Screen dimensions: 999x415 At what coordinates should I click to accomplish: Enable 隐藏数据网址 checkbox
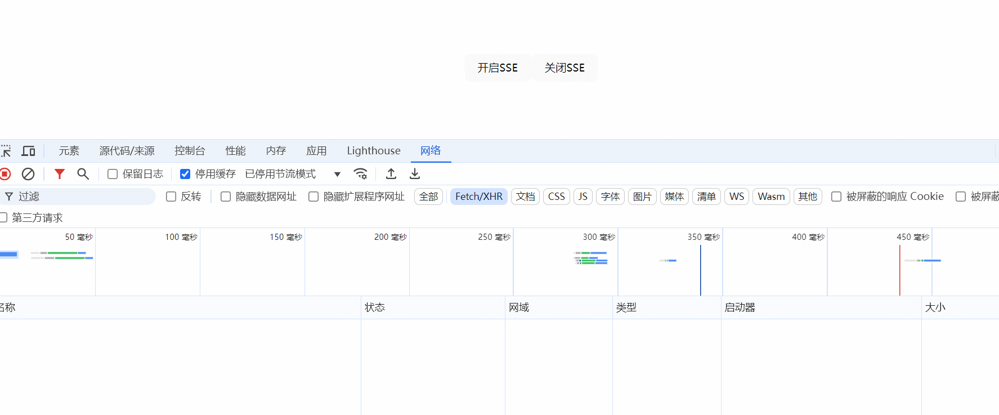(226, 197)
